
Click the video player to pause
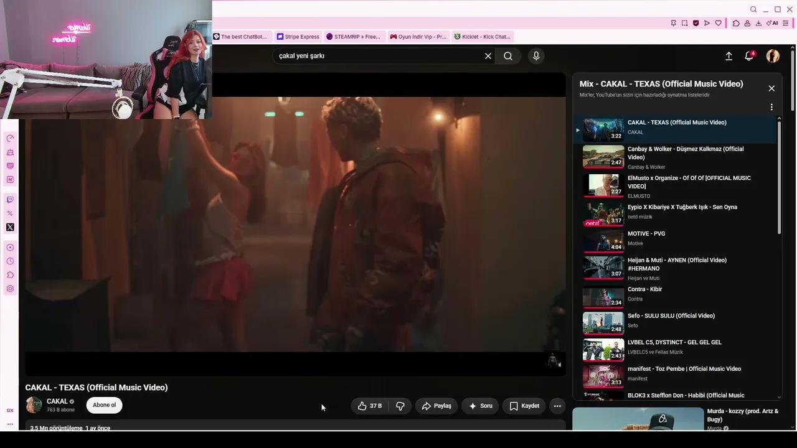pos(295,224)
